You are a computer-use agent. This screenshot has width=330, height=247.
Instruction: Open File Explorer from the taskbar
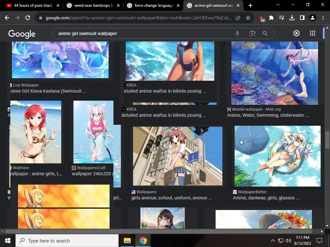coord(127,241)
